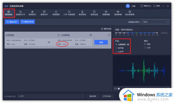Image resolution: width=174 pixels, height=103 pixels.
Task: Set quality slider to the 192 point
Action: [145, 33]
